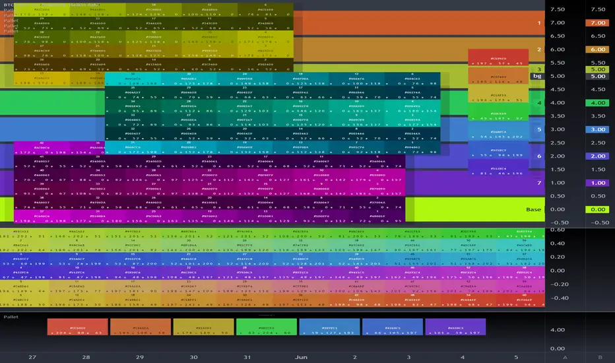Viewport: 615px width, 363px height.
Task: Click the lime 0.00 price label
Action: coord(597,210)
